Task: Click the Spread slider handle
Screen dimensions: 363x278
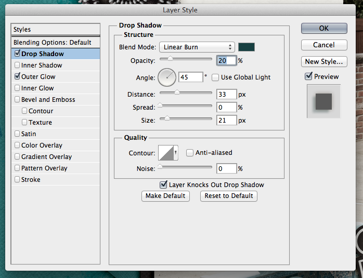Action: [x=160, y=105]
